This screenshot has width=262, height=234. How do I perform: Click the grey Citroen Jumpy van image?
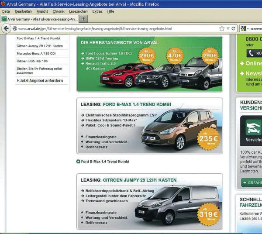[x=177, y=206]
